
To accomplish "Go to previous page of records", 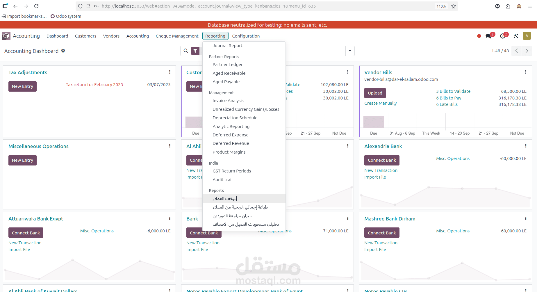I will [517, 51].
